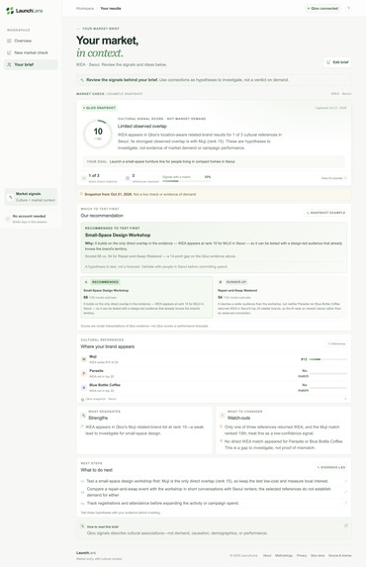Click the snapshot warning notice icon
This screenshot has height=567, width=366.
(x=81, y=194)
